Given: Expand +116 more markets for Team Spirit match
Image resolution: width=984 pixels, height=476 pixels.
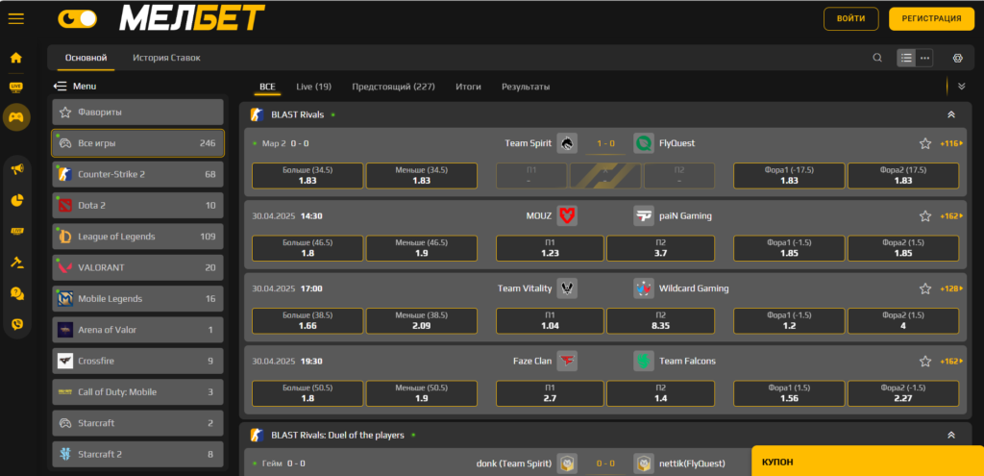Looking at the screenshot, I should (x=951, y=144).
